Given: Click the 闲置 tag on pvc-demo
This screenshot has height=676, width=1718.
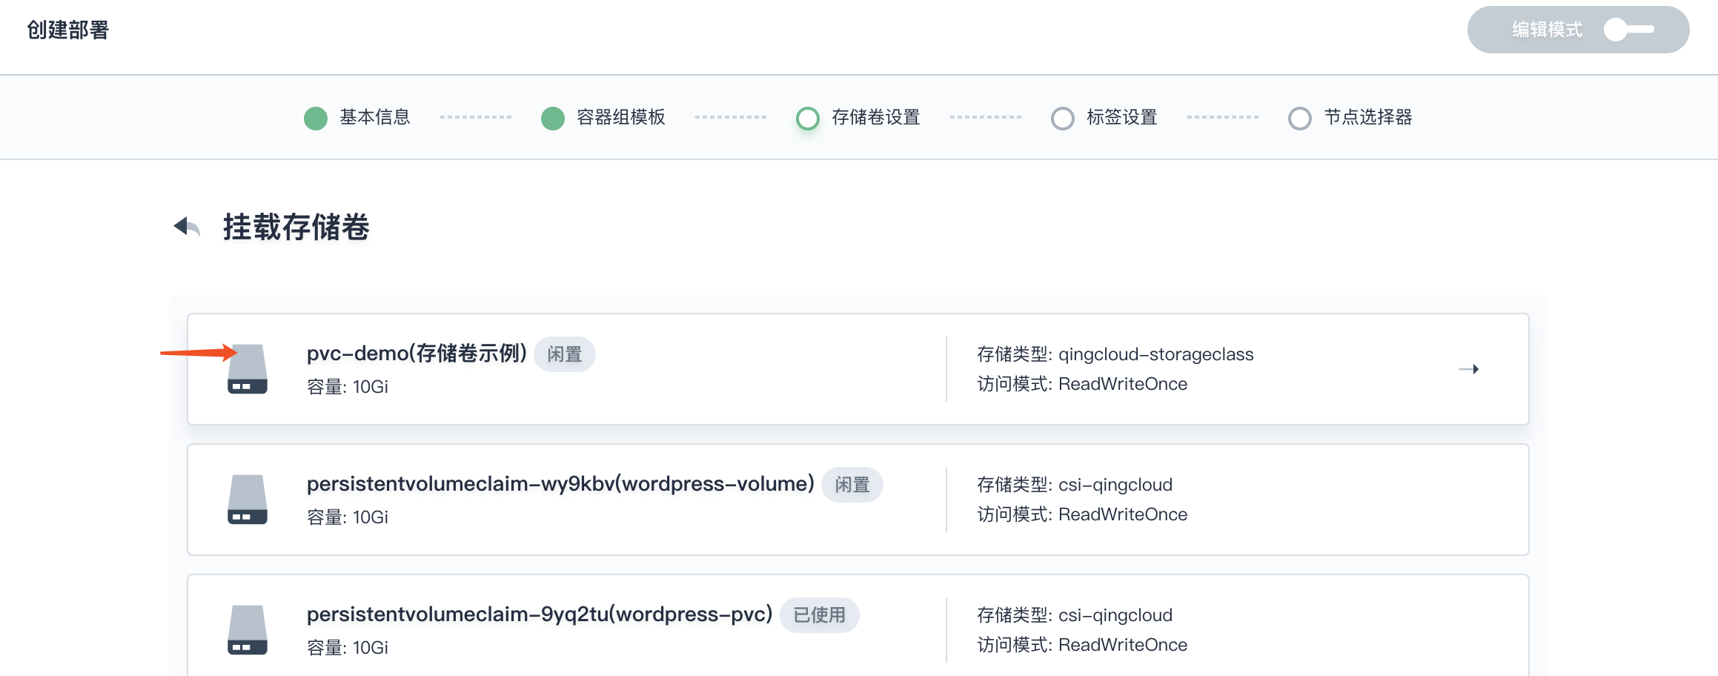Looking at the screenshot, I should 565,354.
